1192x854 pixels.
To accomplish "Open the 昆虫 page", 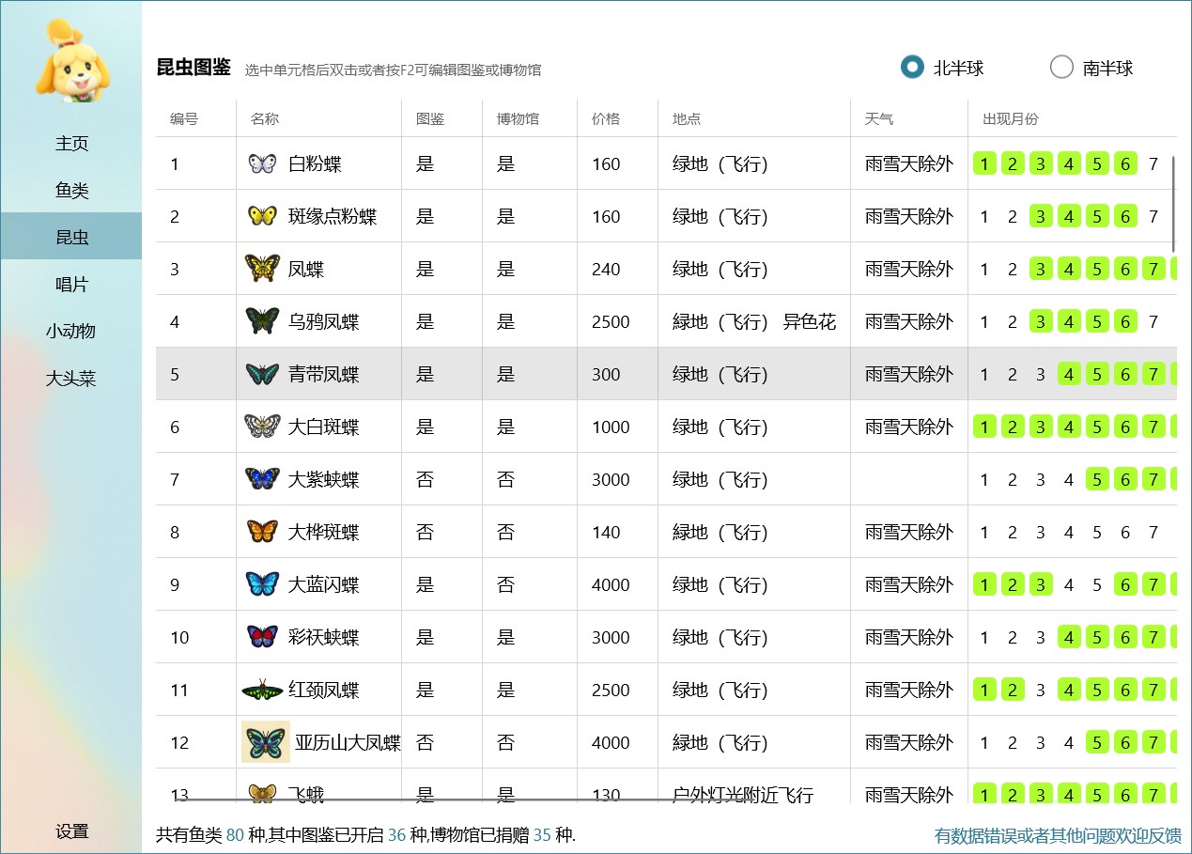I will [71, 237].
